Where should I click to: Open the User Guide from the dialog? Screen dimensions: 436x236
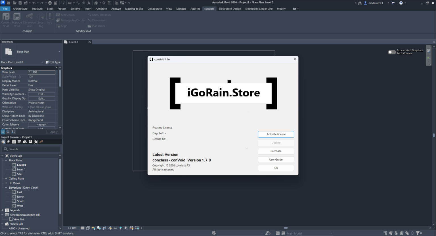point(276,160)
